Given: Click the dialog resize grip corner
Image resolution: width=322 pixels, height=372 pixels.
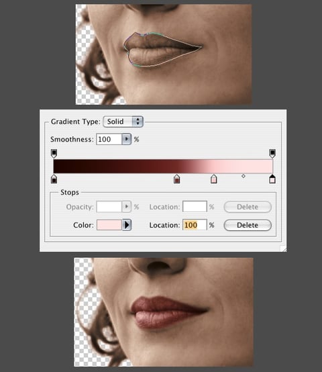Looking at the screenshot, I should (x=283, y=248).
